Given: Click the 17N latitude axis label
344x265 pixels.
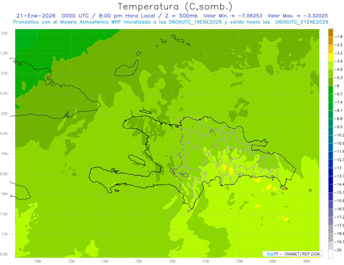Looking at the screenshot, I should click(5, 234).
